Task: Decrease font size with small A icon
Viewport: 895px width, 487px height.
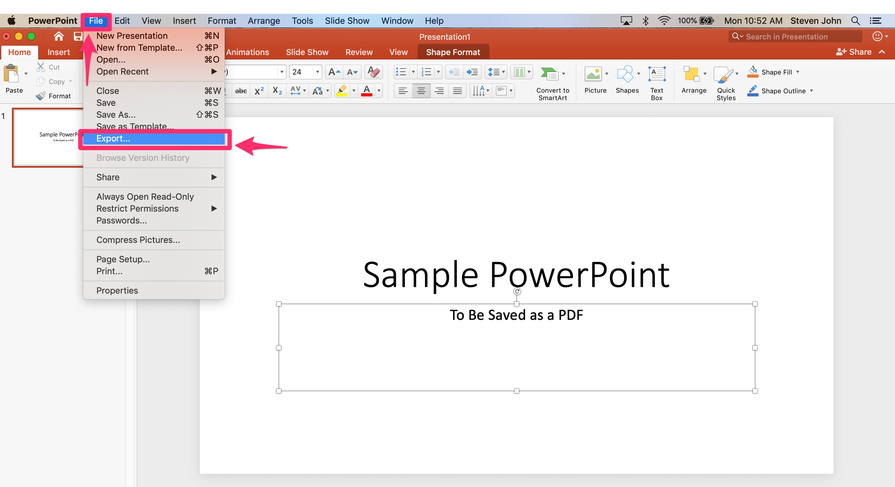Action: tap(352, 72)
